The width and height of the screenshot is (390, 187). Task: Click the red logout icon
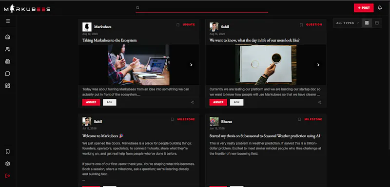tap(8, 176)
